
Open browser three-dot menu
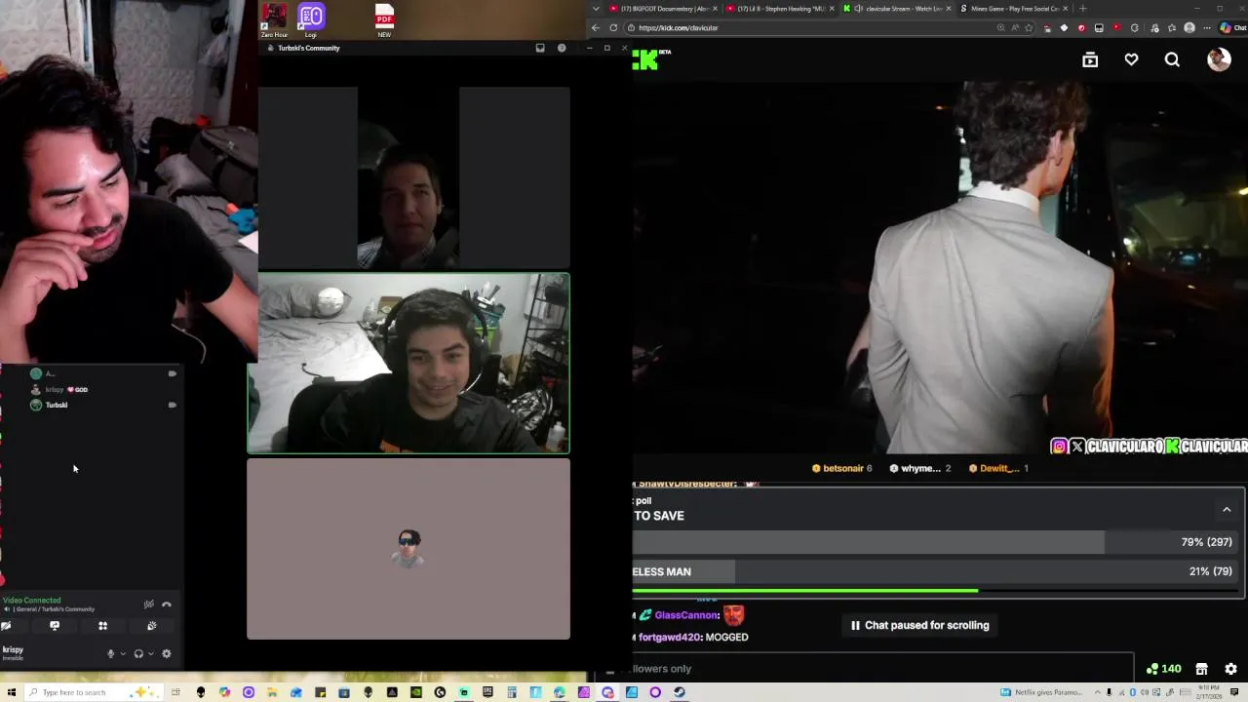[x=1208, y=27]
